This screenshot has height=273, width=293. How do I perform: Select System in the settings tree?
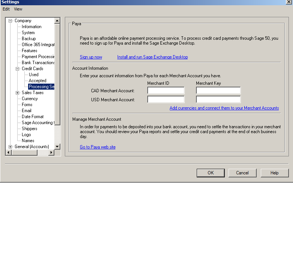click(x=28, y=33)
